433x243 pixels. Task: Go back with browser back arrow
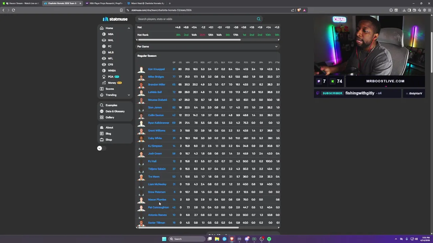click(x=3, y=10)
